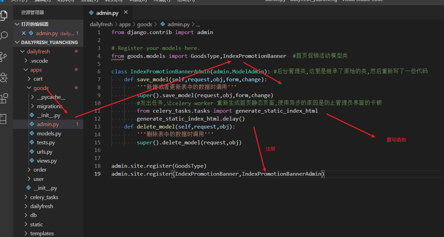444x237 pixels.
Task: Click the '1' problem badge beside admin.py in tree
Action: (77, 124)
